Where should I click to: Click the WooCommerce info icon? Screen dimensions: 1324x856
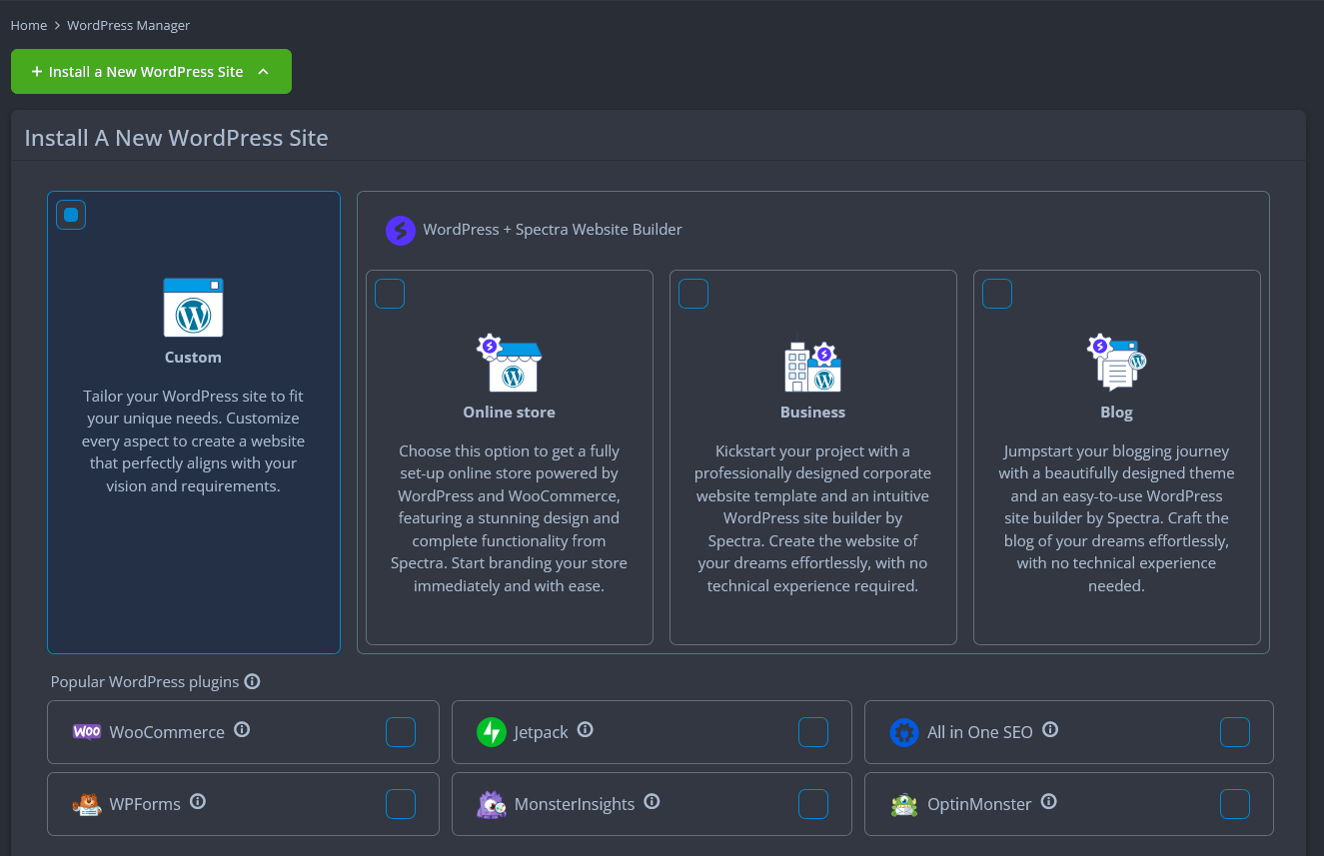pos(242,730)
